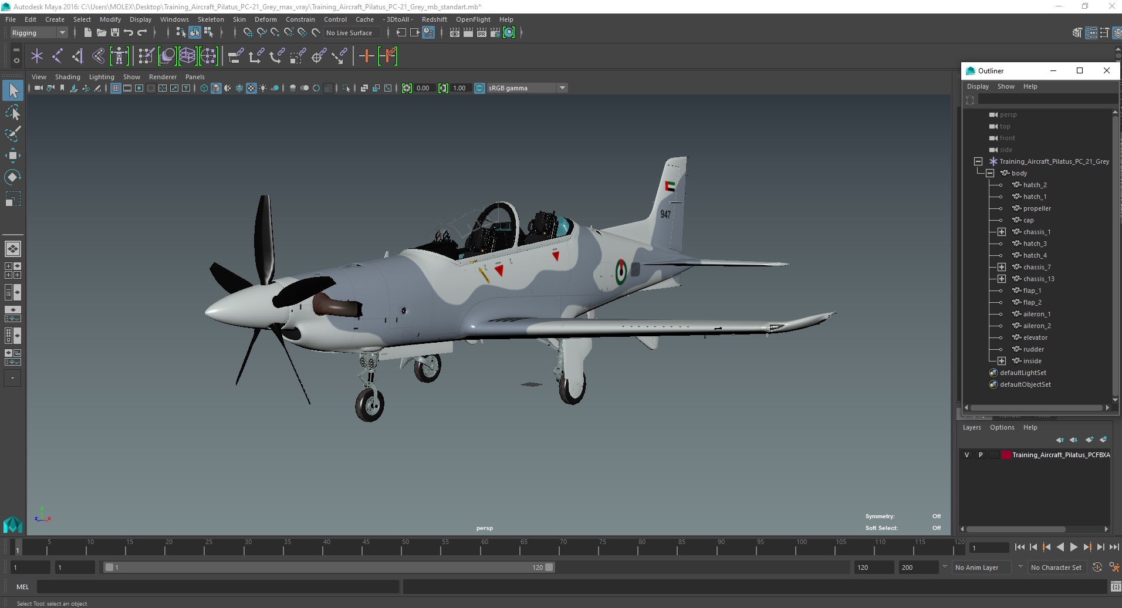Screen dimensions: 1122x608
Task: Toggle layer visibility V for Training_Aircraft layer
Action: [967, 455]
